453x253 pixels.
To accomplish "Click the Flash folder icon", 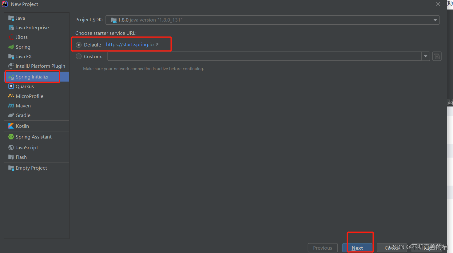I will pos(11,157).
